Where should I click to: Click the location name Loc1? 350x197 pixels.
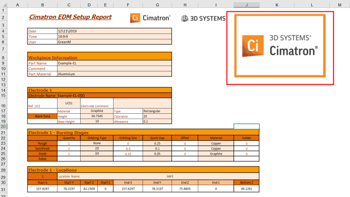pyautogui.click(x=170, y=176)
